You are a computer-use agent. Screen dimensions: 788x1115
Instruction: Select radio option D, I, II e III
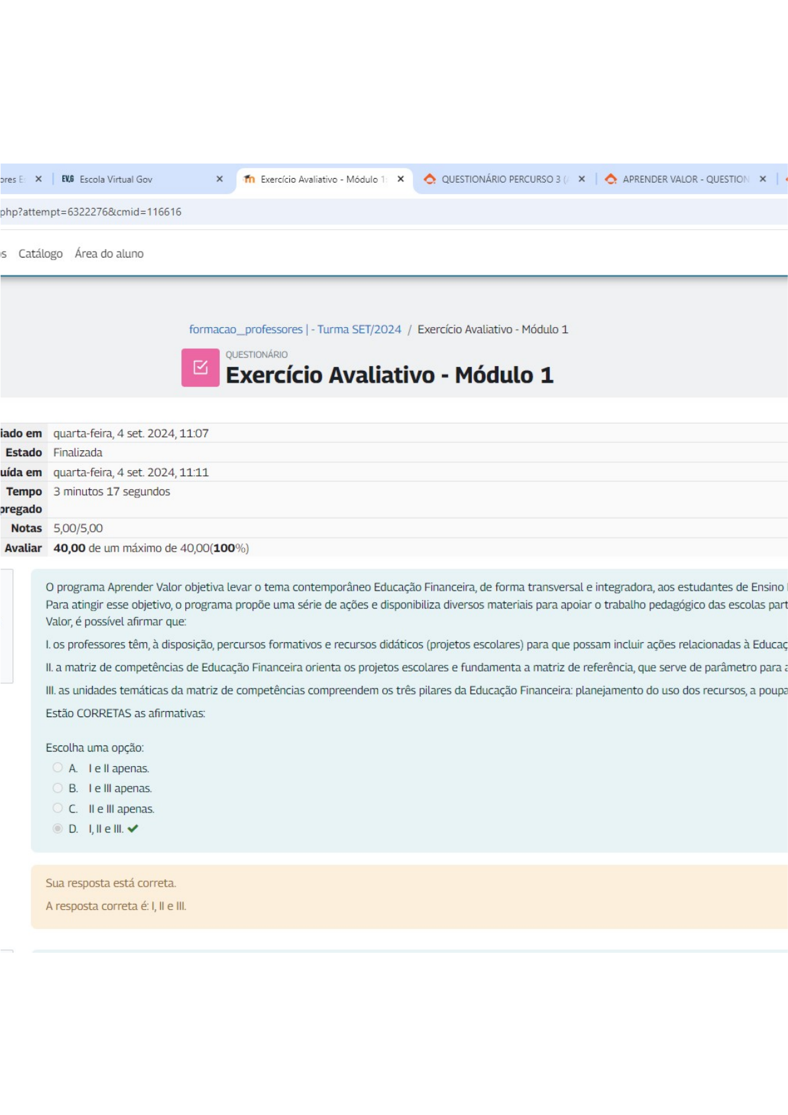(x=58, y=829)
